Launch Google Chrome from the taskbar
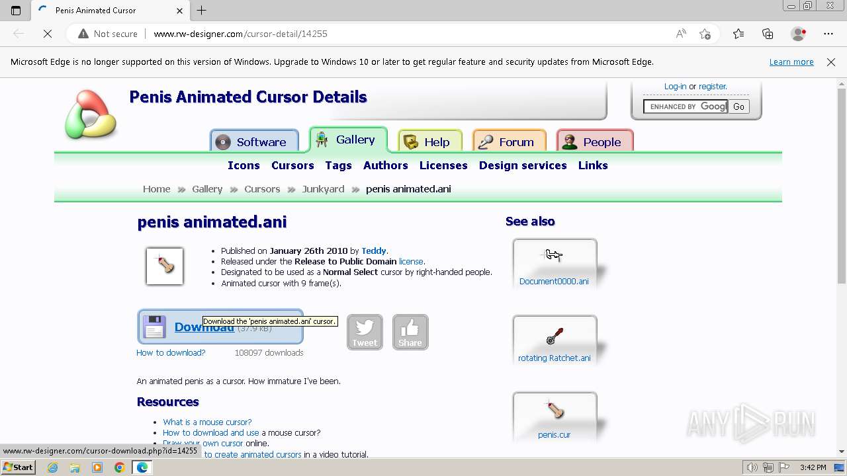Image resolution: width=847 pixels, height=476 pixels. [119, 467]
